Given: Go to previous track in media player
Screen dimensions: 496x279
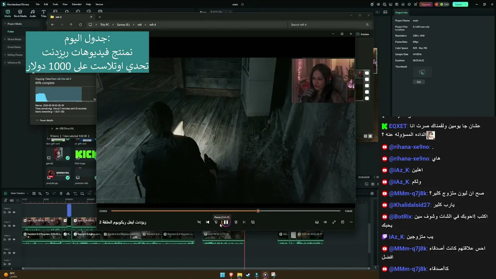Looking at the screenshot, I should pyautogui.click(x=207, y=222).
